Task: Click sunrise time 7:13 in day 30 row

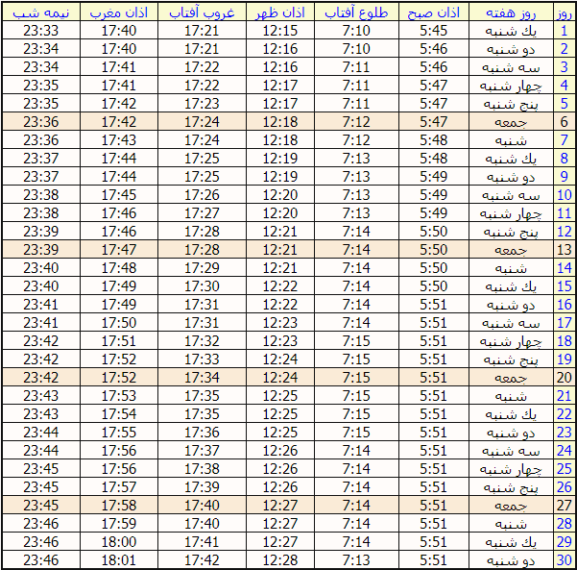Action: tap(356, 560)
